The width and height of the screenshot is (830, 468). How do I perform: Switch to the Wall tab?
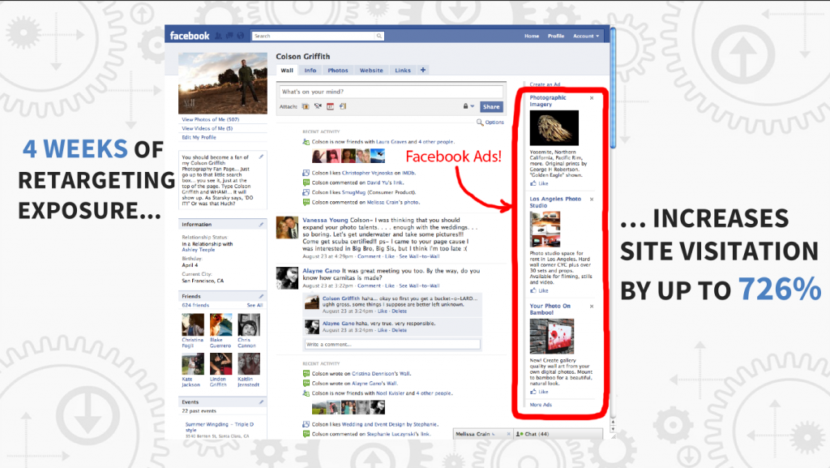click(287, 71)
